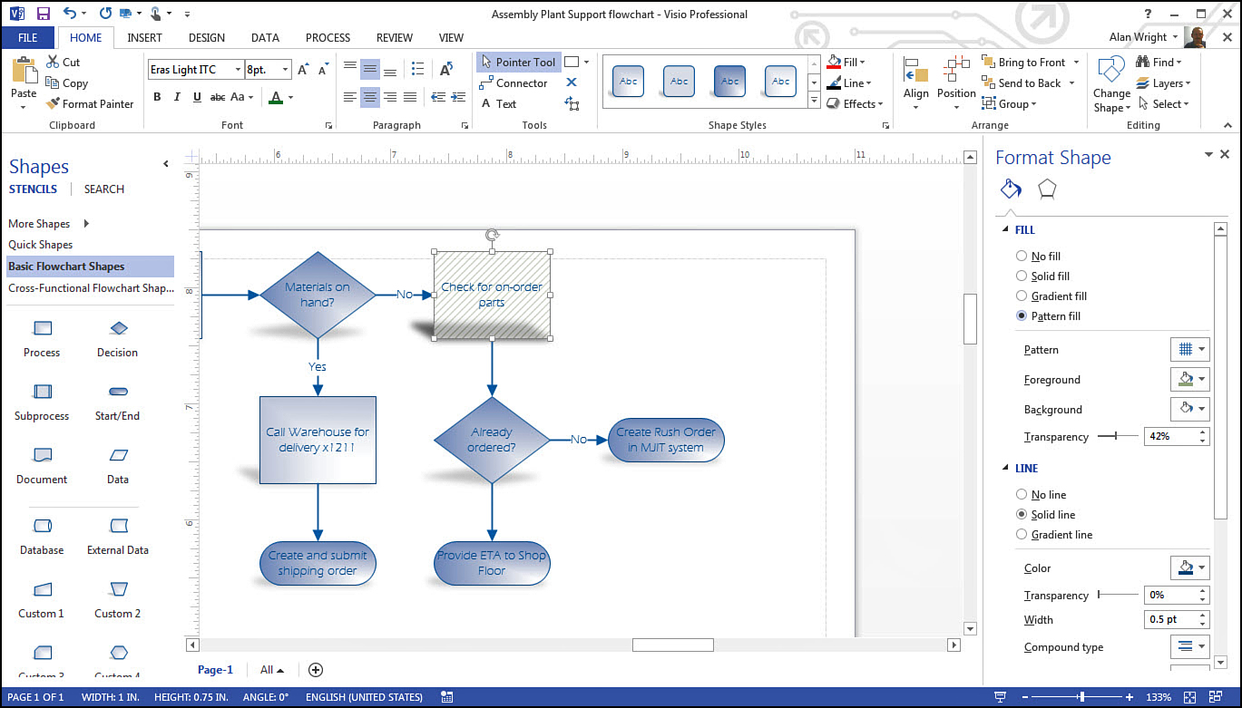1242x708 pixels.
Task: Click the Position button
Action: (x=956, y=82)
